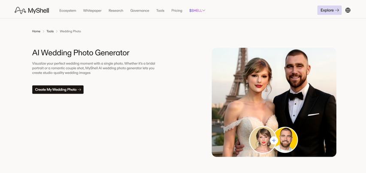Open the language globe icon
The image size is (366, 173).
(x=348, y=10)
